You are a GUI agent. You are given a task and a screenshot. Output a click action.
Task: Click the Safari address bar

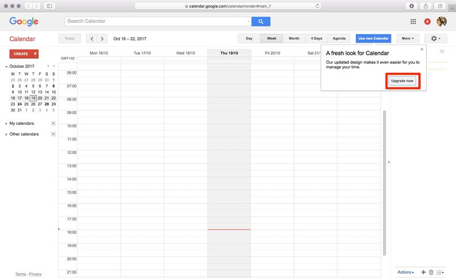point(228,6)
